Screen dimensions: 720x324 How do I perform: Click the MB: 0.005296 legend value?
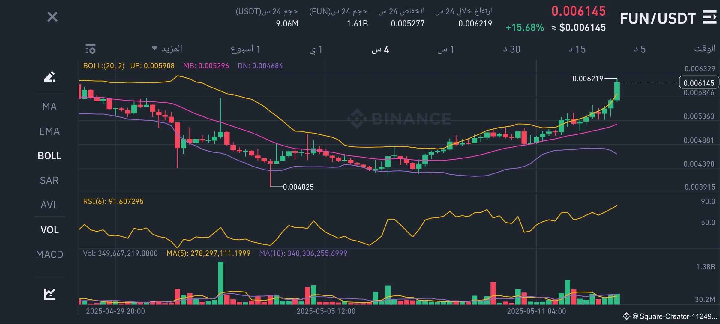[x=206, y=66]
